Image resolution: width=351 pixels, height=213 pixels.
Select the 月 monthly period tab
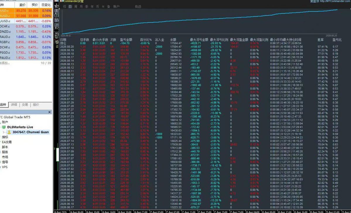coord(81,7)
